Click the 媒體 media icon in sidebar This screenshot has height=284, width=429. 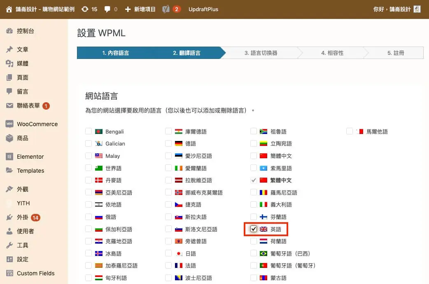coord(9,63)
